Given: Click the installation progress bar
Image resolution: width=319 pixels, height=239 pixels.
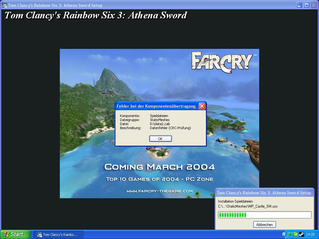Looking at the screenshot, I should (x=265, y=215).
